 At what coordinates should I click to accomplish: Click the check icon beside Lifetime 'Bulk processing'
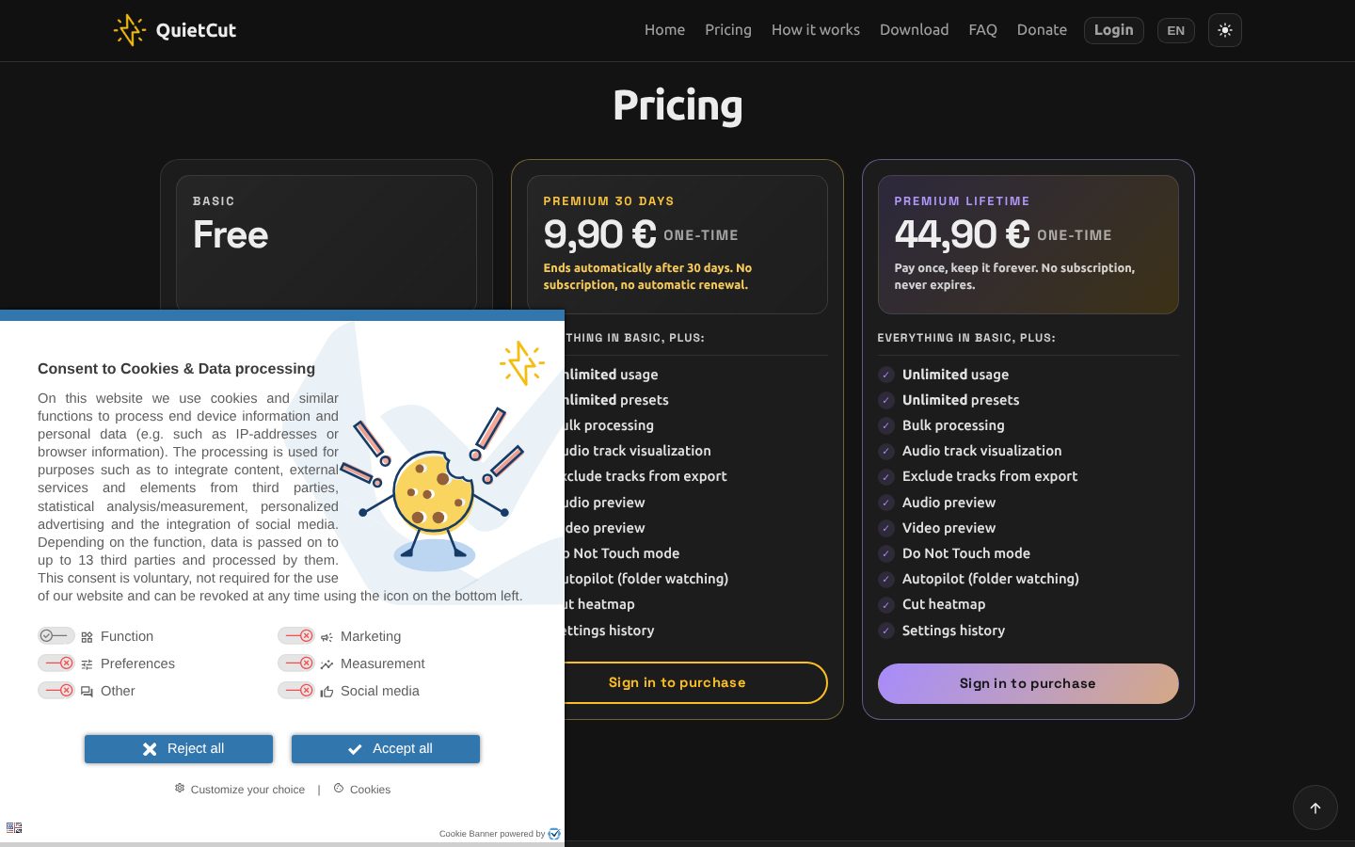click(885, 425)
